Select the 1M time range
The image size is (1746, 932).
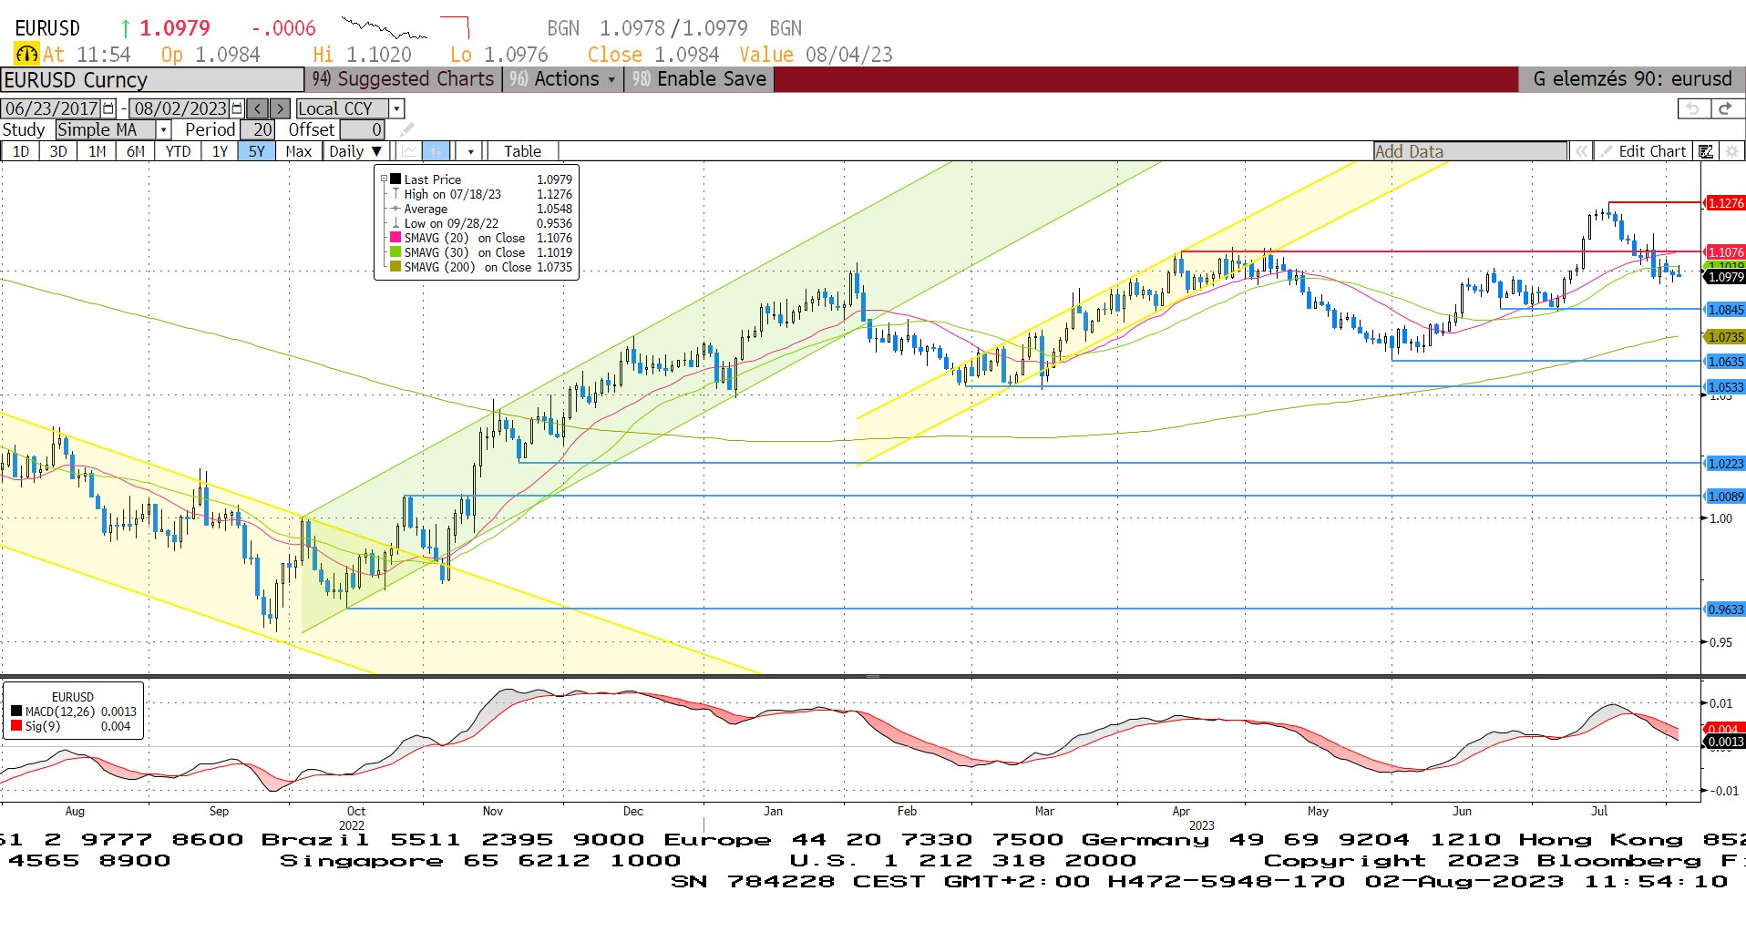point(98,151)
